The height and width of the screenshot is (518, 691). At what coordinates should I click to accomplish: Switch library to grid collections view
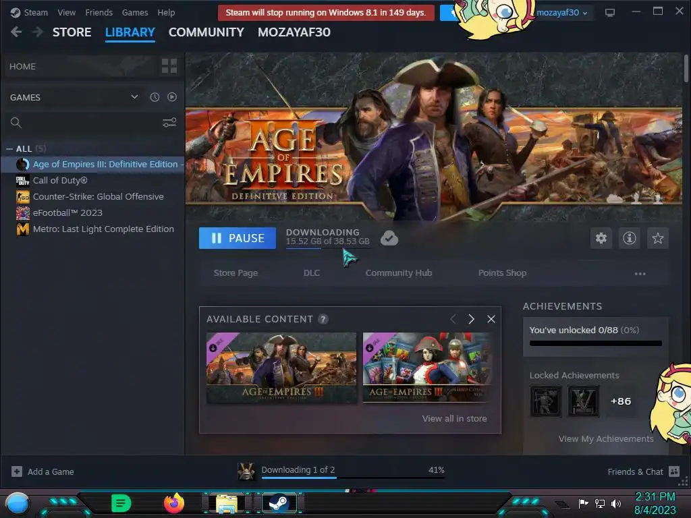(169, 66)
